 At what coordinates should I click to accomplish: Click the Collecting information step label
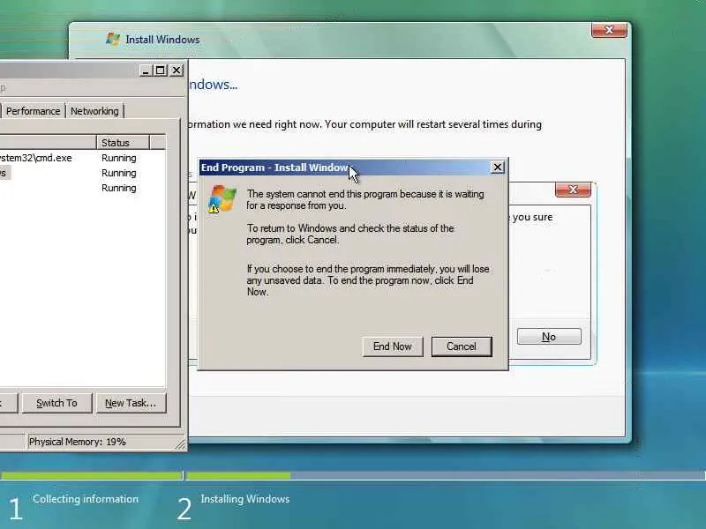(86, 499)
